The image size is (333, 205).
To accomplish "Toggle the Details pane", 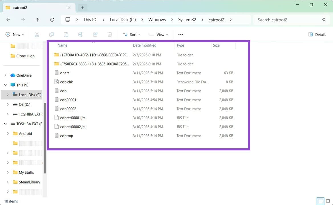I will (317, 34).
